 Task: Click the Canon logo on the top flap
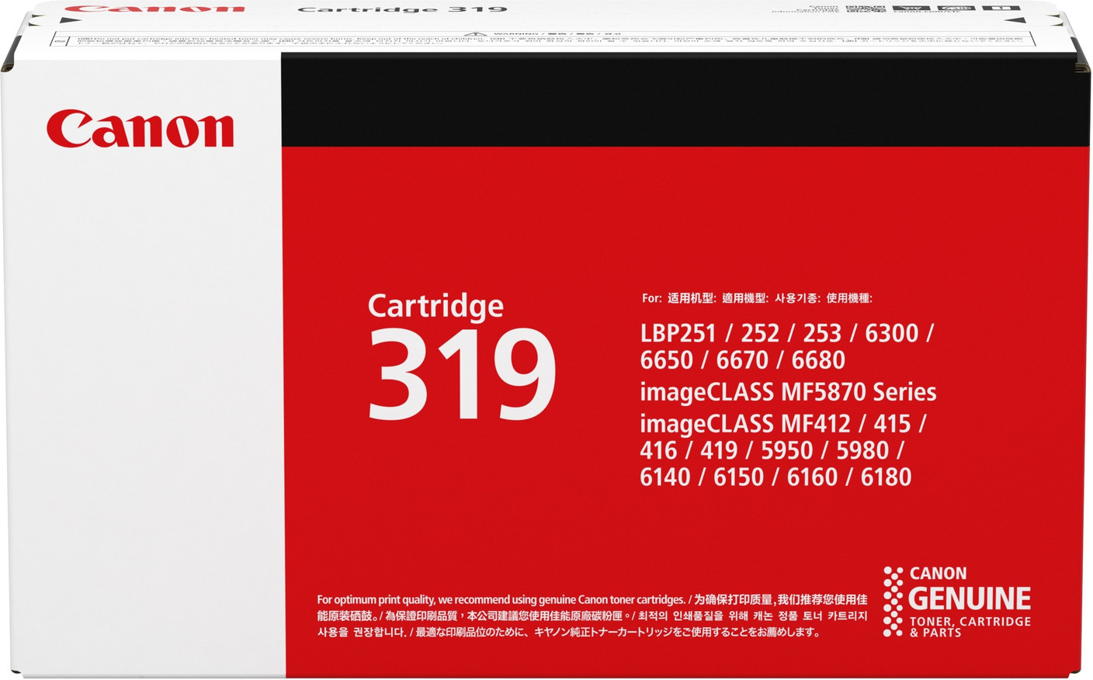tap(154, 8)
